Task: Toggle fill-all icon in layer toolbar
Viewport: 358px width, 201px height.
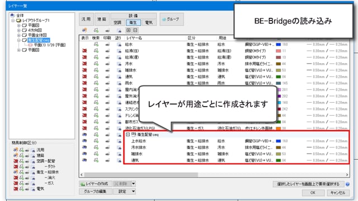Action: 119,30
